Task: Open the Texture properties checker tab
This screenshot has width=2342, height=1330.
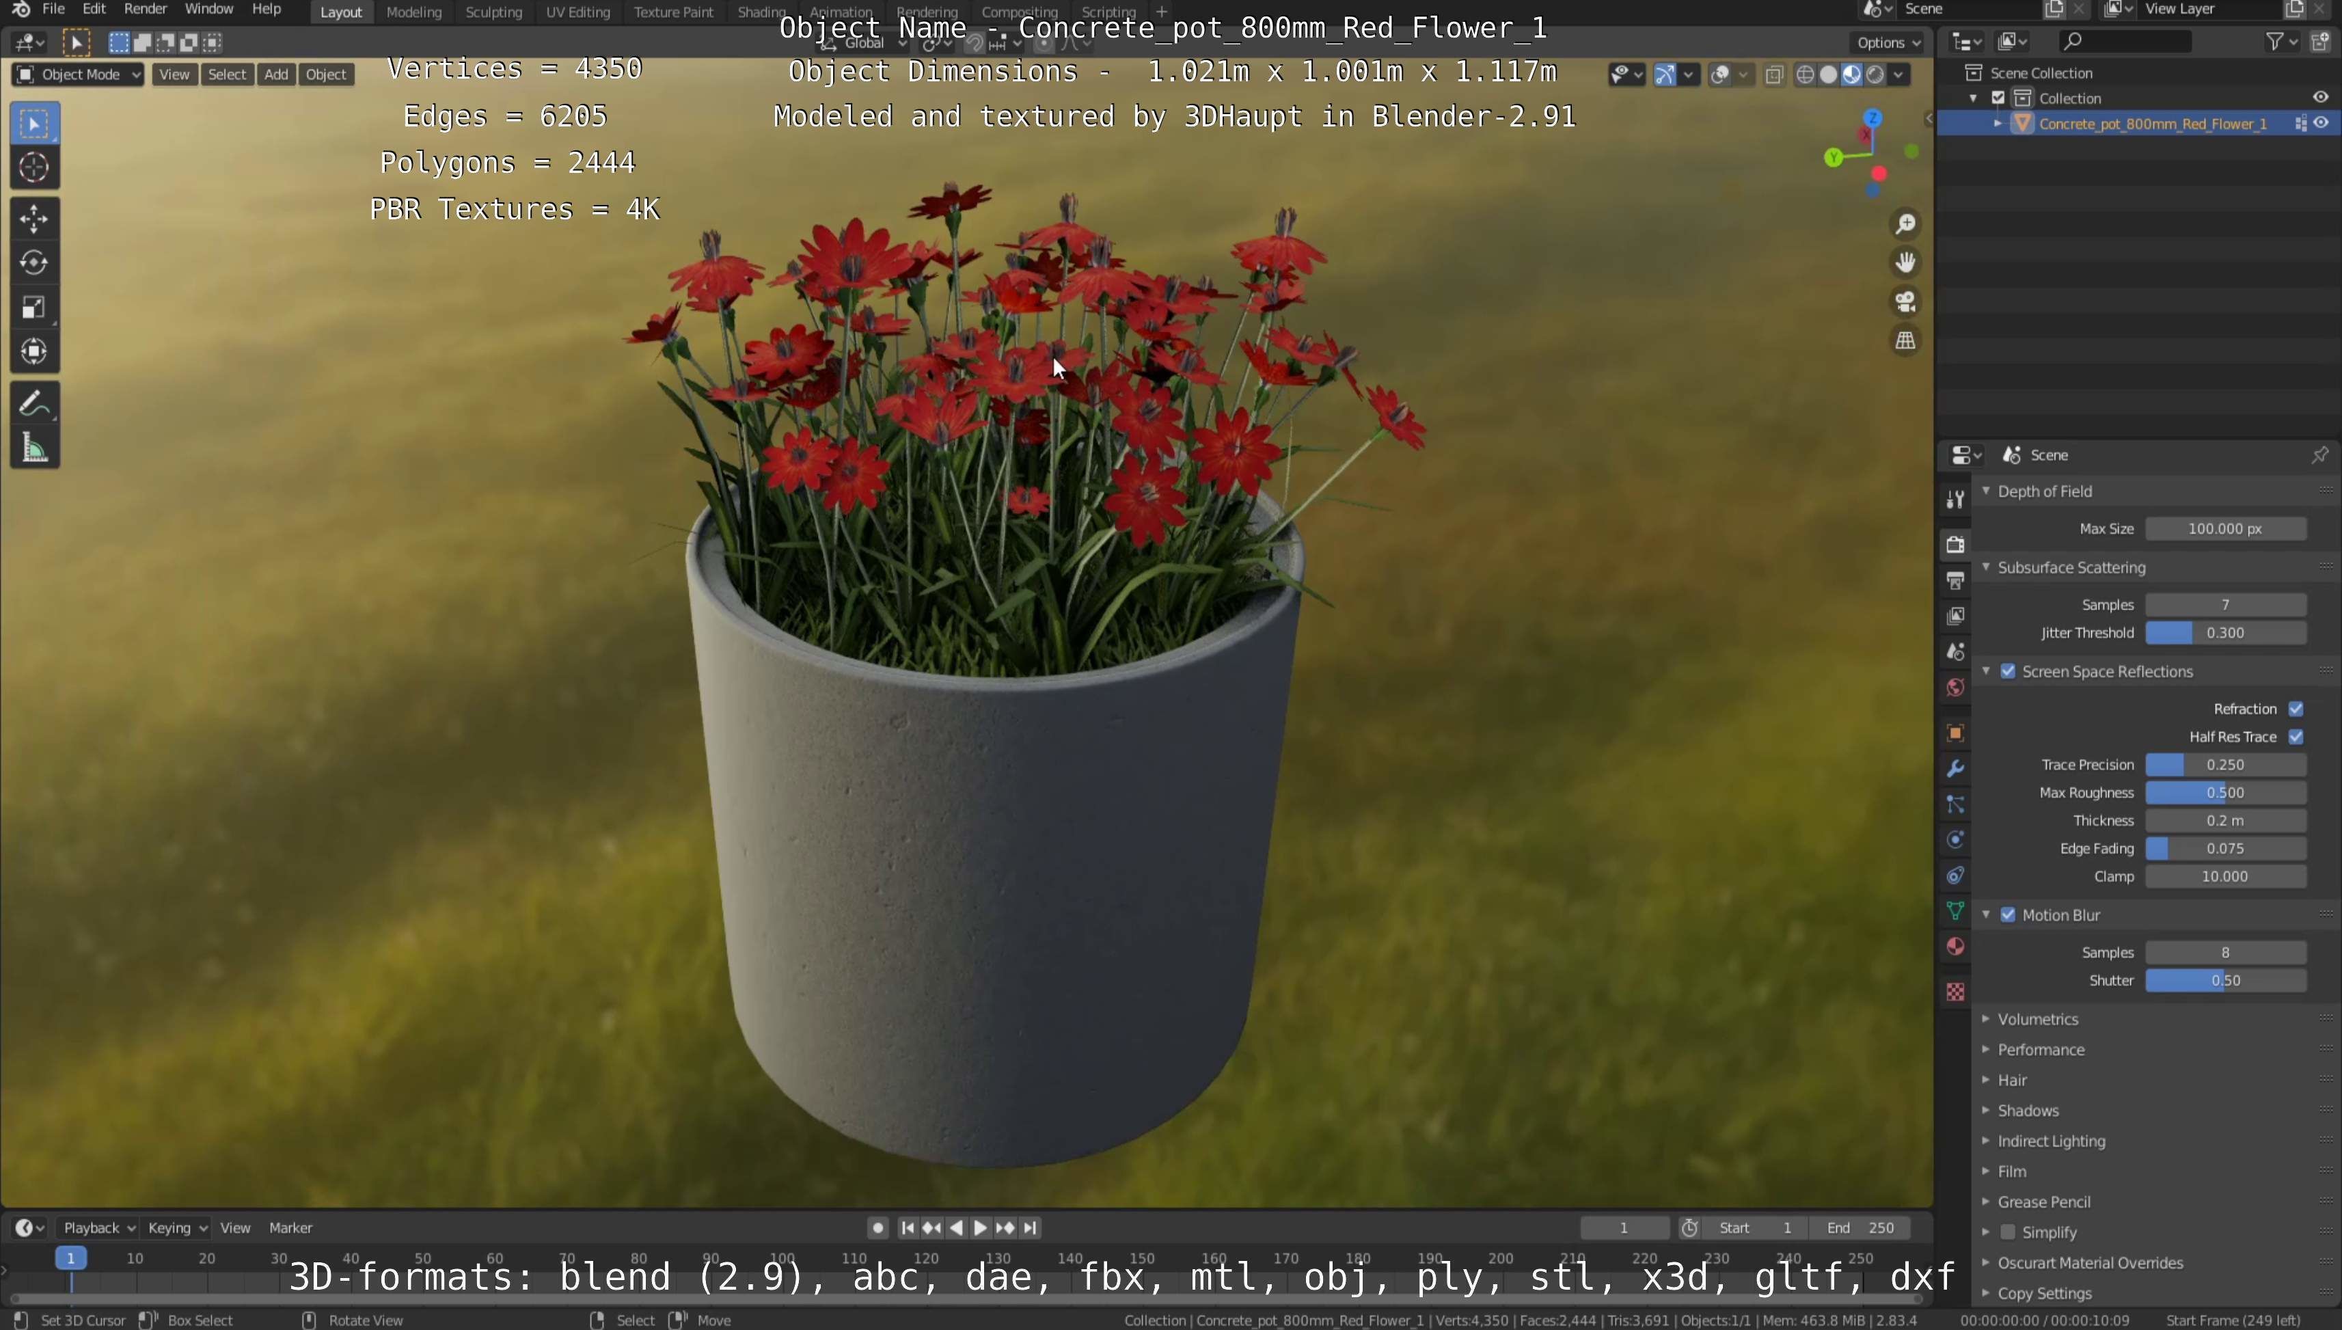Action: 1955,991
